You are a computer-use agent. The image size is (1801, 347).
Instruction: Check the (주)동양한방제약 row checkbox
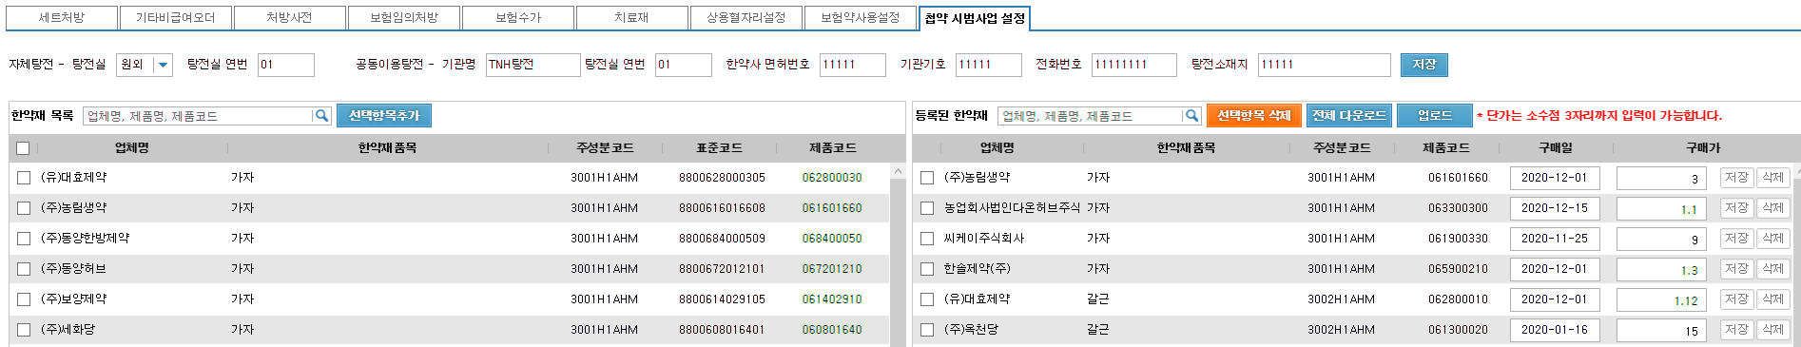coord(24,239)
